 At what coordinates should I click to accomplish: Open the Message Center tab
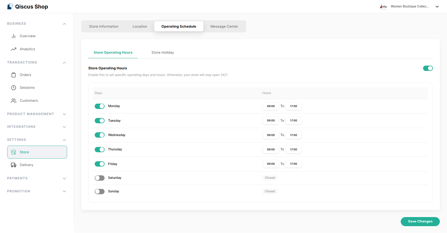coord(224,27)
